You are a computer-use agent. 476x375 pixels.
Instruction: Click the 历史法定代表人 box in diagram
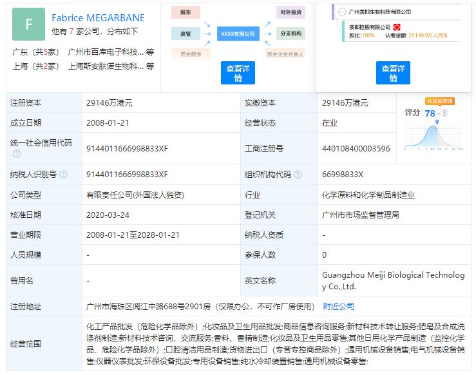(x=285, y=54)
